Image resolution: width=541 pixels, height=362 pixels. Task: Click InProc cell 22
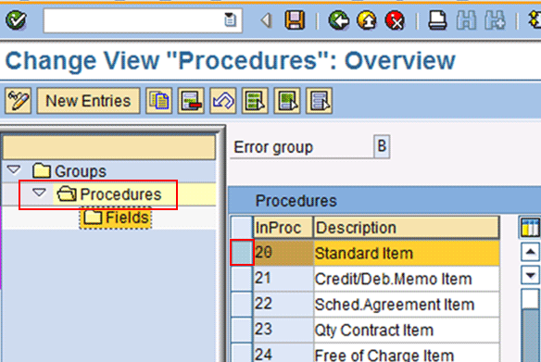tap(283, 305)
